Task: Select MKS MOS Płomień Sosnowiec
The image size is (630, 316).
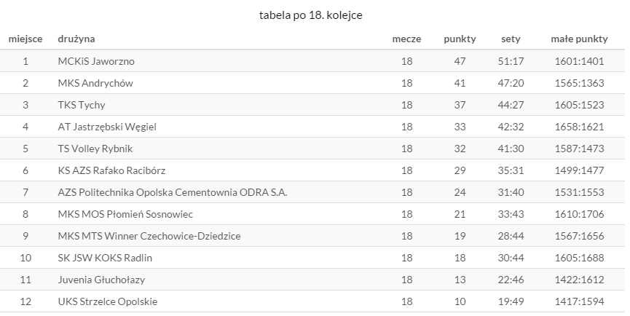Action: [125, 214]
